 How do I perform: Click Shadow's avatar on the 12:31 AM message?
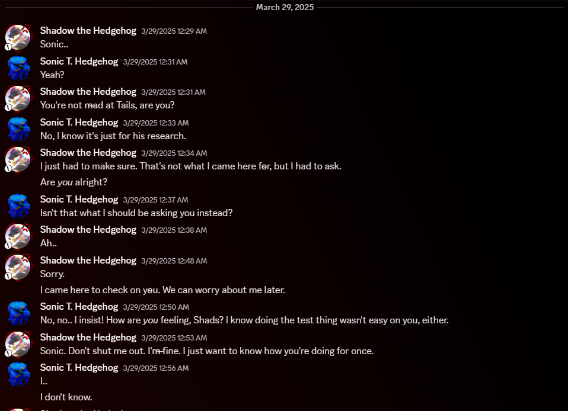point(18,98)
